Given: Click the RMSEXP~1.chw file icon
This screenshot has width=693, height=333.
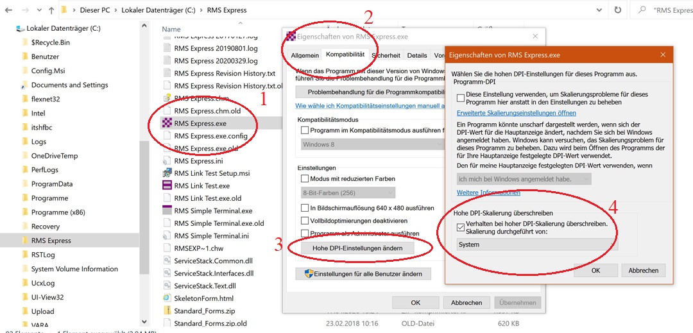Looking at the screenshot, I should point(167,248).
